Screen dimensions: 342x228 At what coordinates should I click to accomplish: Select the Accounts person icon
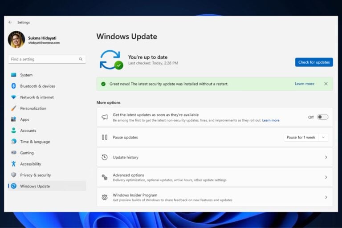click(13, 130)
